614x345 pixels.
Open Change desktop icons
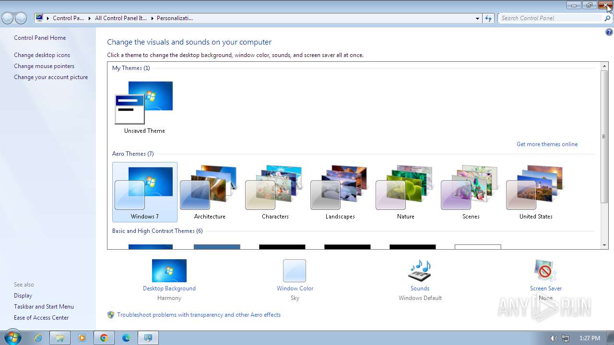tap(42, 55)
